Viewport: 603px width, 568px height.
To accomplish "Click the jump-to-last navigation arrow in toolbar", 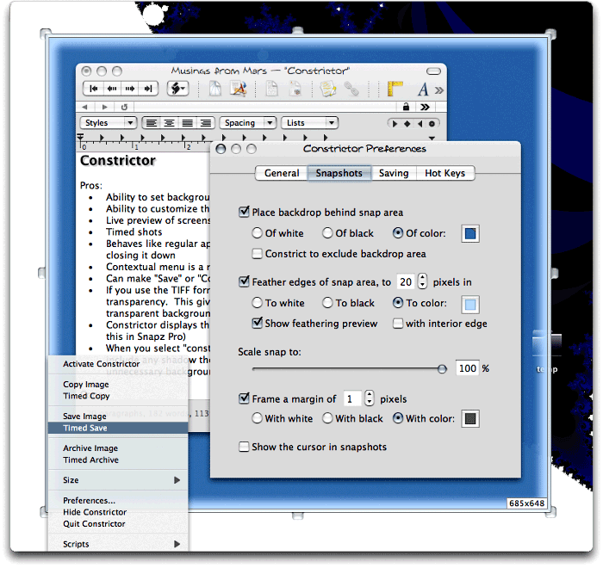I will (x=148, y=89).
